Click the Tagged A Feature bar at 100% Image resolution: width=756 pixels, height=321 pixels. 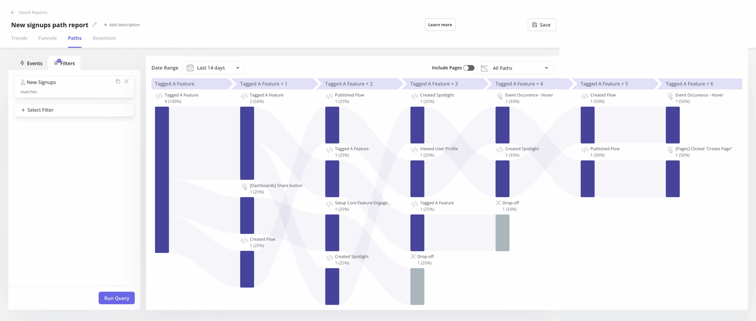[x=162, y=179]
